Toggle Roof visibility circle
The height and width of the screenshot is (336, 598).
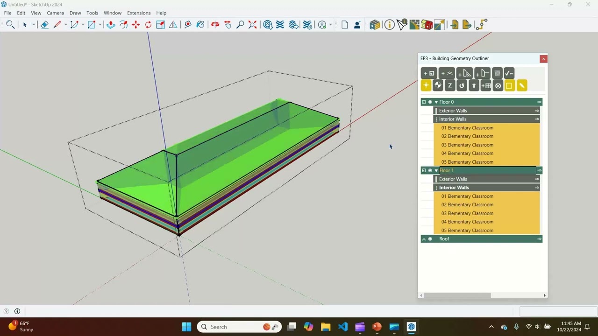430,239
